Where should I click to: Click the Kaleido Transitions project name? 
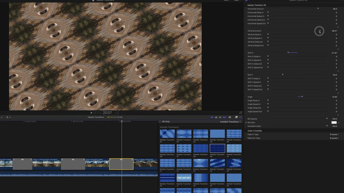click(96, 117)
